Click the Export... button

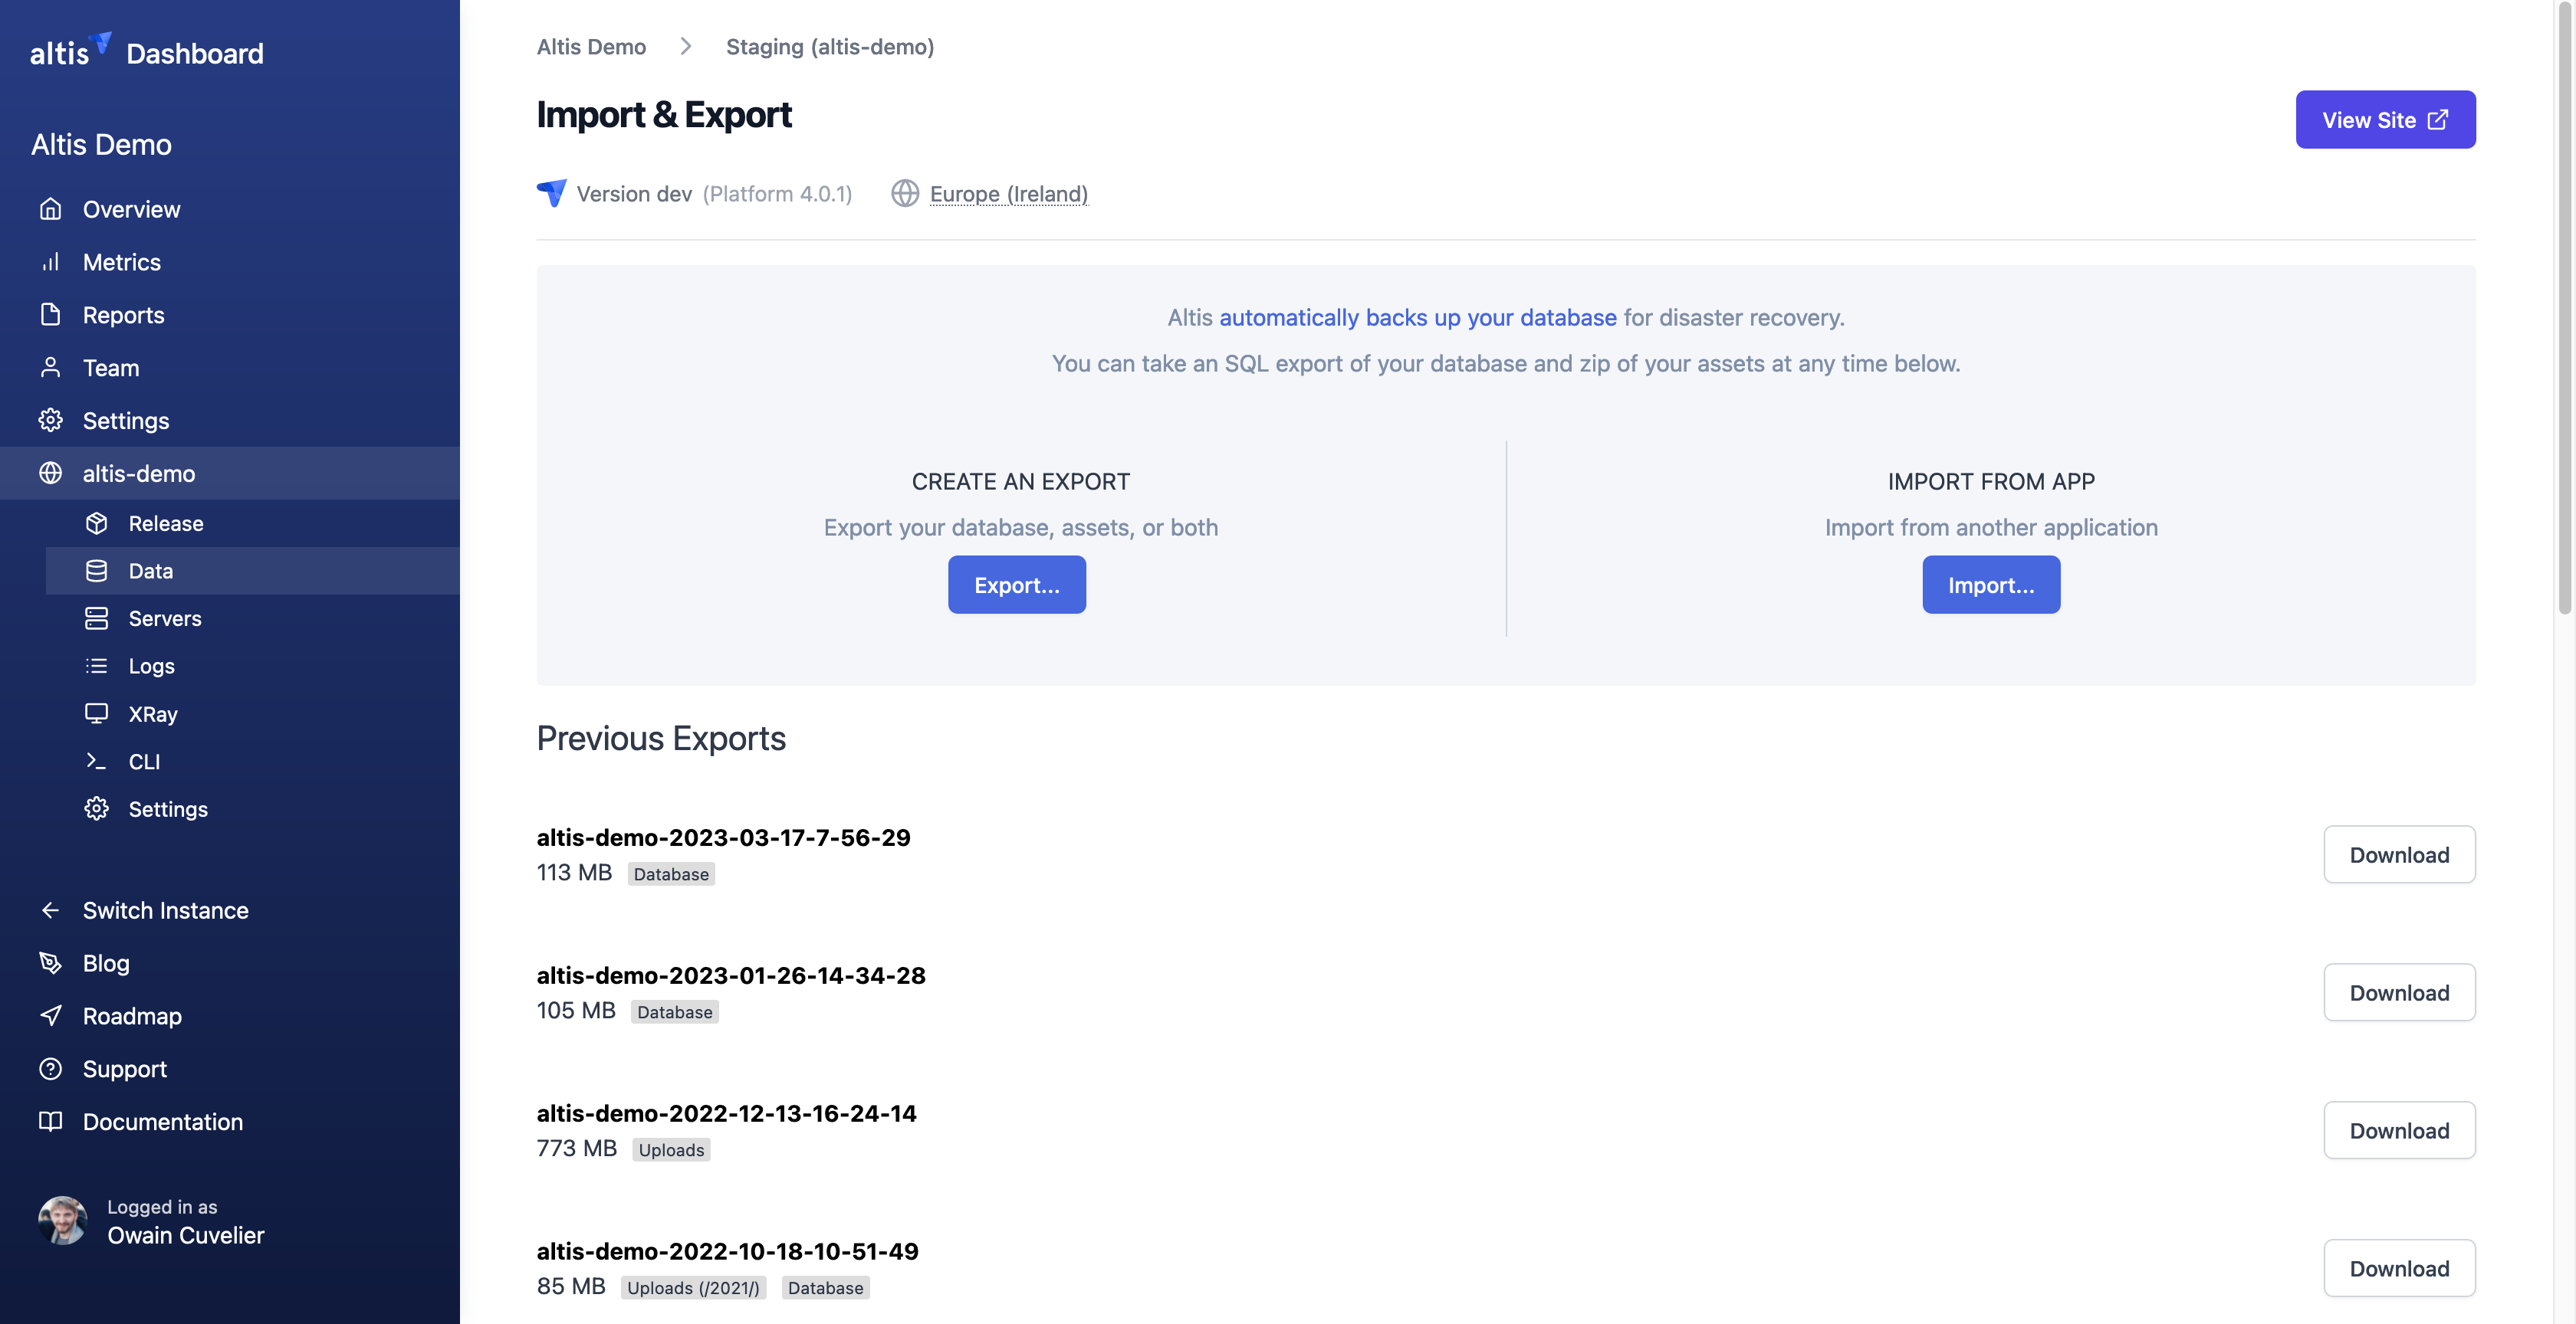(x=1016, y=585)
